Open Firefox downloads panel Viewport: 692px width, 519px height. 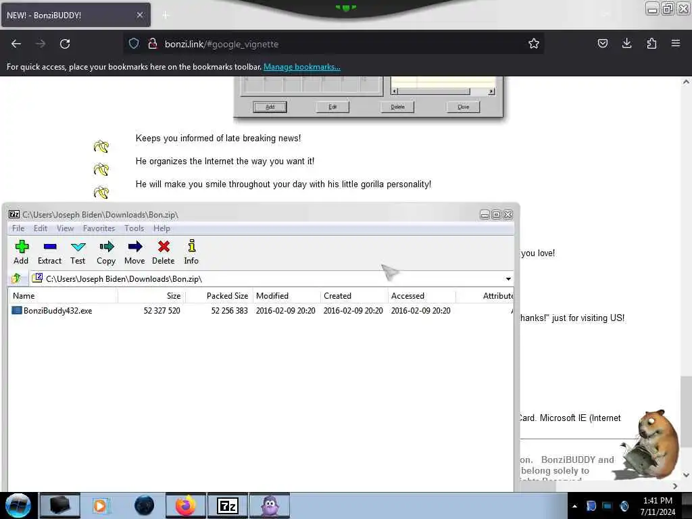tap(626, 43)
